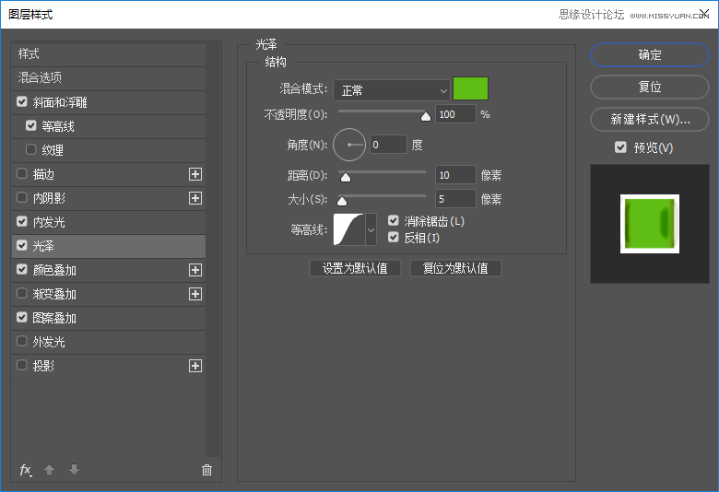Click the 不透明度 value field showing 100
The width and height of the screenshot is (719, 492).
[455, 114]
